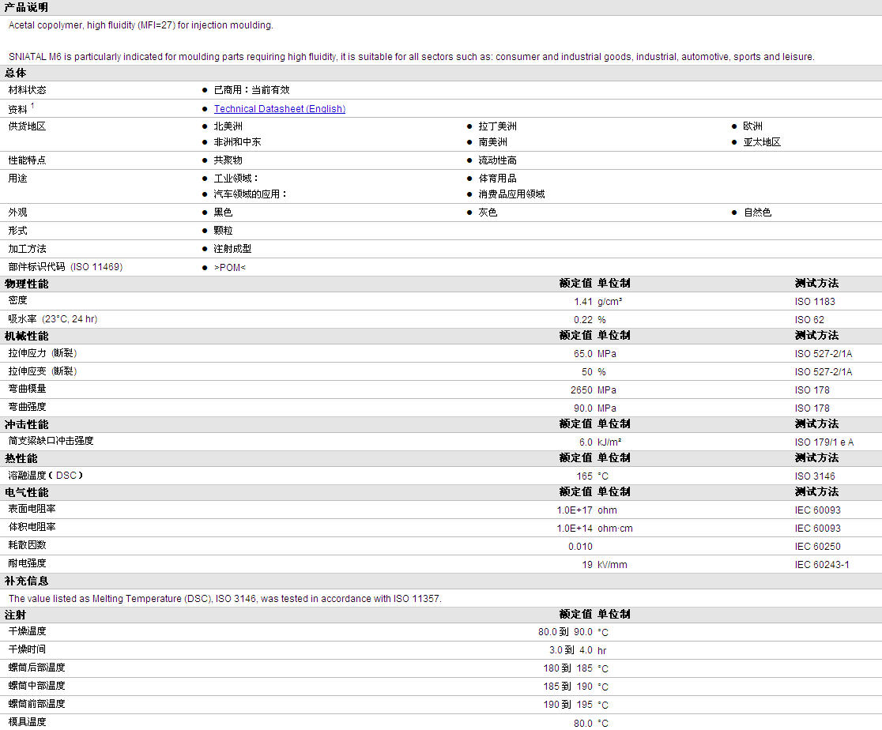Click the 物理性能 section header

click(x=26, y=284)
